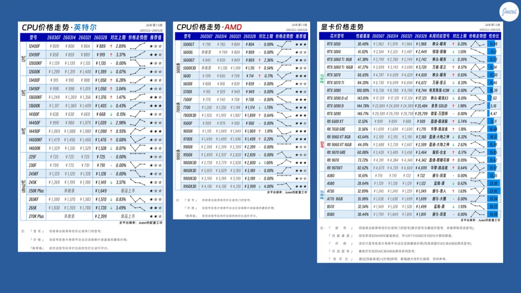Click the ¥3,999 price in 9950X3D row
This screenshot has height=293, width=521.
[x=250, y=186]
